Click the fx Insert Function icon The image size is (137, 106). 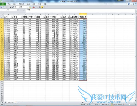click(x=24, y=10)
